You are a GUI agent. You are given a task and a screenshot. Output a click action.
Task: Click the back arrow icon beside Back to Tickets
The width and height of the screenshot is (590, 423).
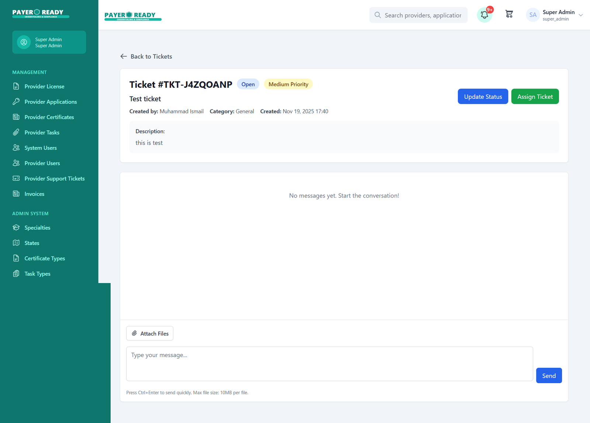tap(124, 56)
